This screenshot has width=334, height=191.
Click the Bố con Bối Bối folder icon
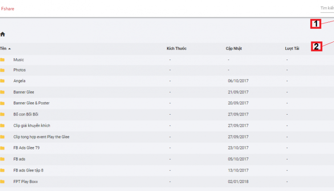pos(2,114)
